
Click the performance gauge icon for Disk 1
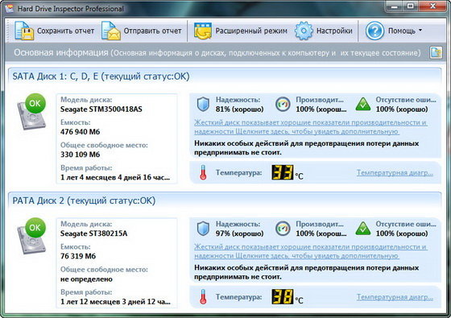pyautogui.click(x=283, y=104)
